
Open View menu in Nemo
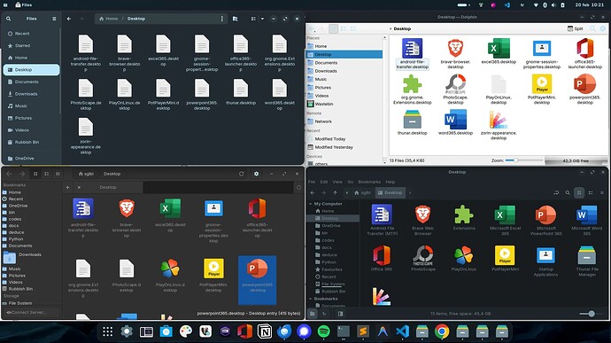point(337,182)
